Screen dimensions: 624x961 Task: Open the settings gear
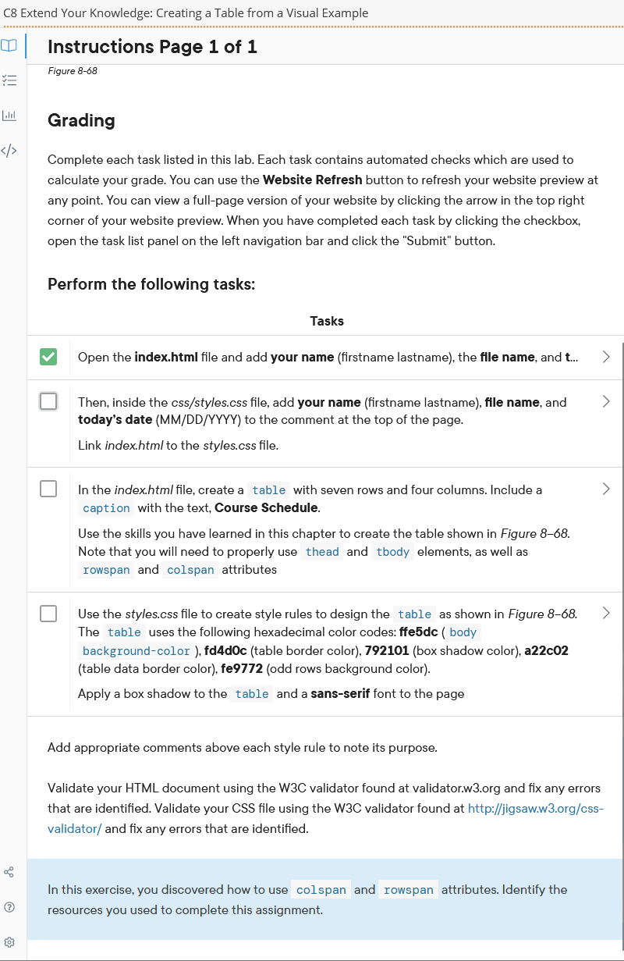pyautogui.click(x=9, y=941)
